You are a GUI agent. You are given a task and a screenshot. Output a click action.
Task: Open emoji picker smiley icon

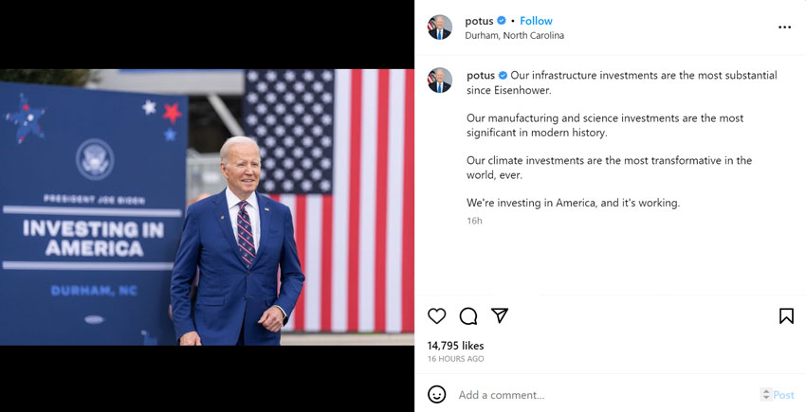[436, 394]
